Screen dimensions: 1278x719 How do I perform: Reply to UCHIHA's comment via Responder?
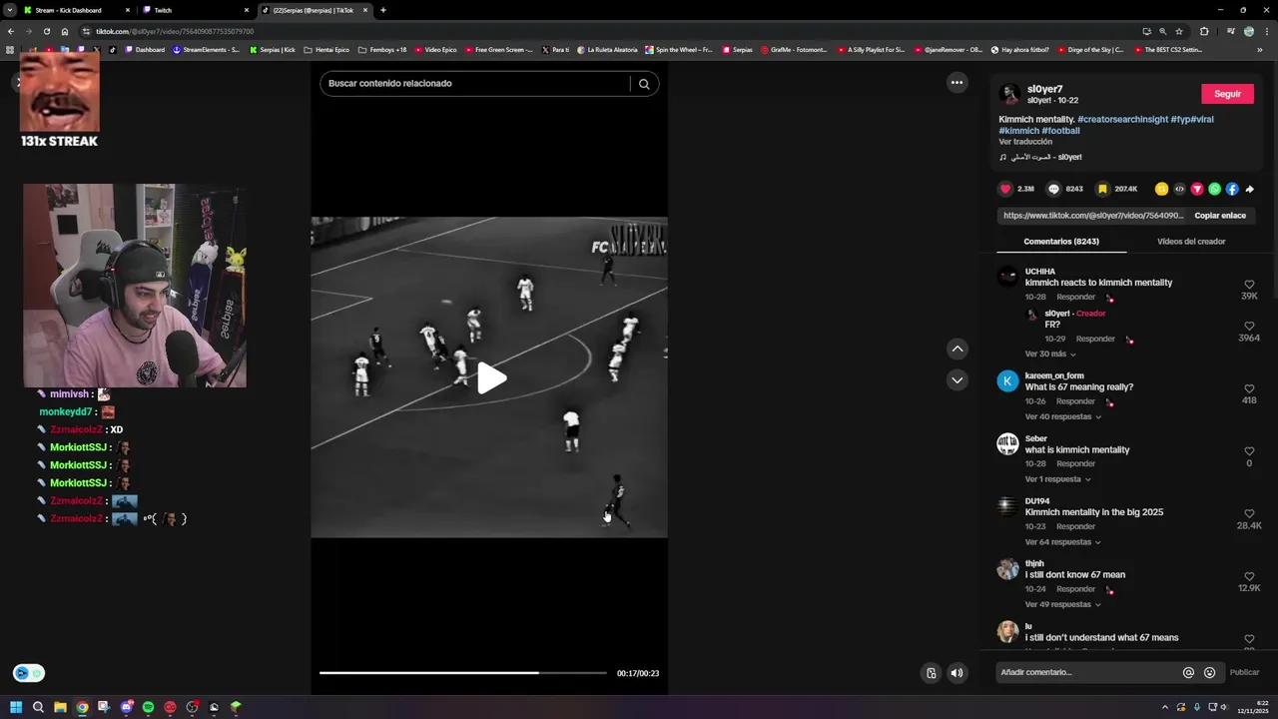tap(1075, 297)
